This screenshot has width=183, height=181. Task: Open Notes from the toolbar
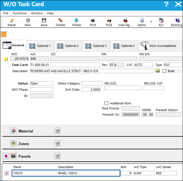[77, 22]
